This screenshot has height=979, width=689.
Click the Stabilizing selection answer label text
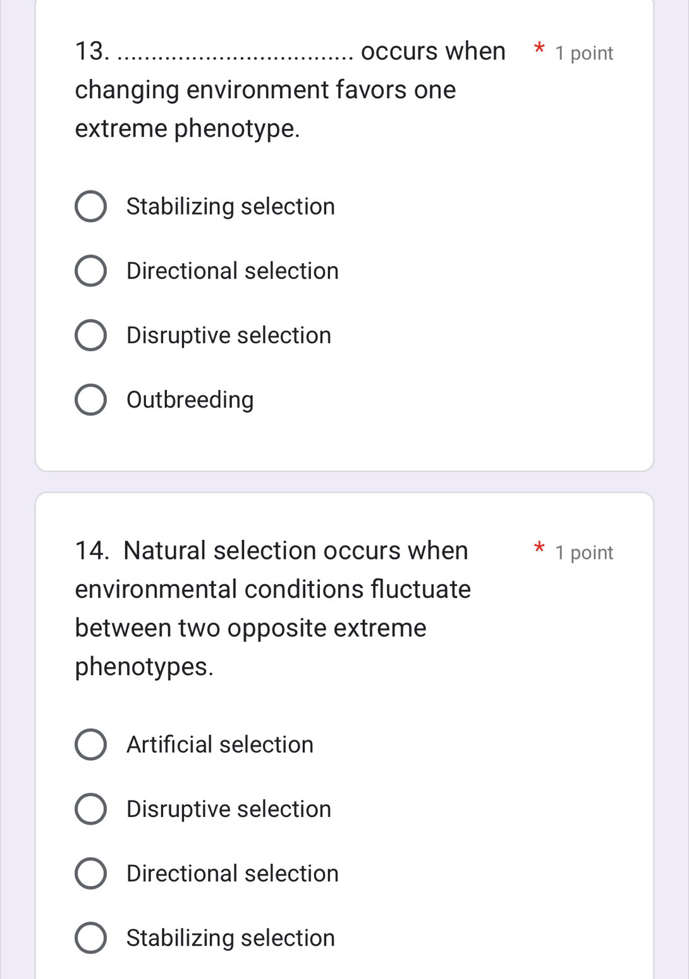[230, 206]
